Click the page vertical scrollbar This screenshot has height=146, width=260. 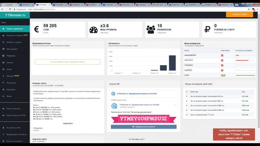point(259,71)
